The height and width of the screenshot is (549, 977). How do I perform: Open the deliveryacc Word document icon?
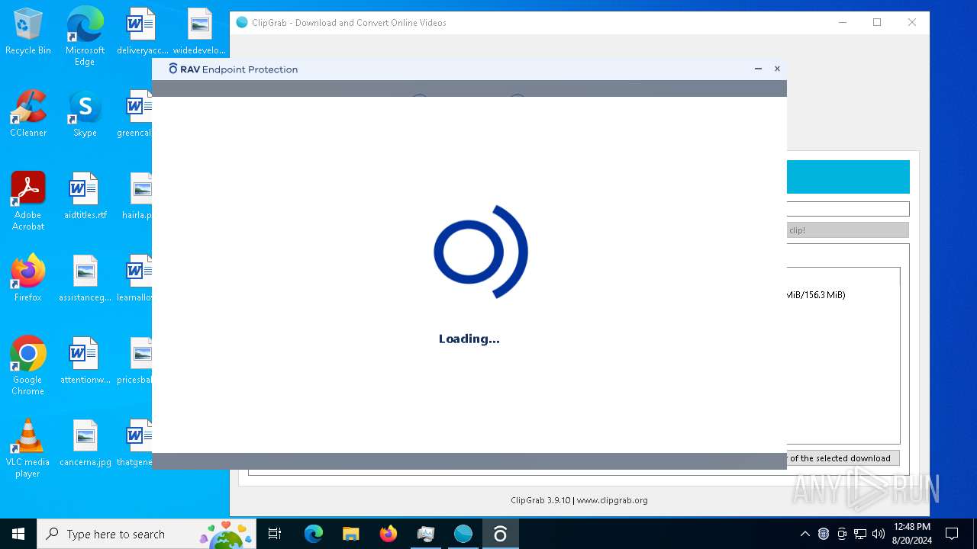(x=142, y=32)
